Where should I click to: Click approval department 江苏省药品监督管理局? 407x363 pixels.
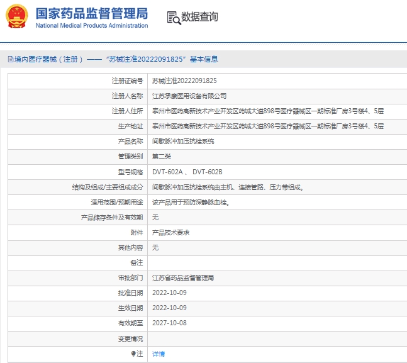183,278
